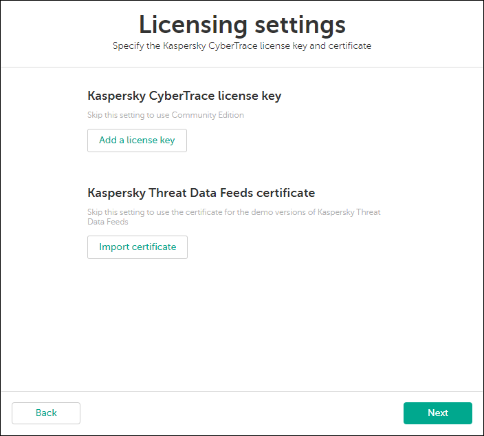Open the license key file chooser
Viewport: 484px width, 436px height.
[137, 141]
